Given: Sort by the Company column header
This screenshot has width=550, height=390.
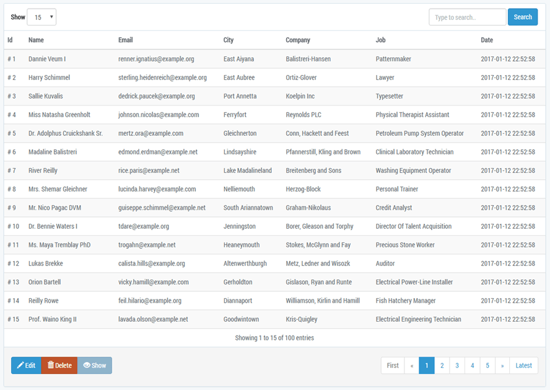Looking at the screenshot, I should 298,40.
